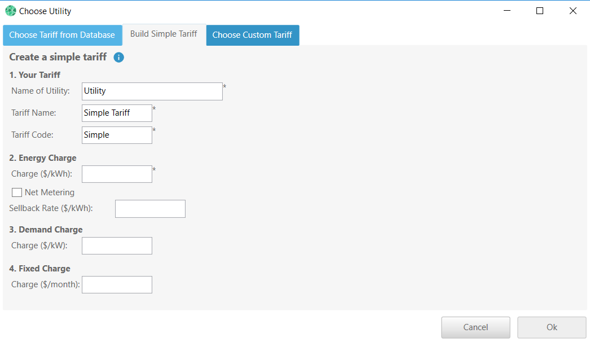
Task: Select the Tariff Code input box
Action: point(117,135)
